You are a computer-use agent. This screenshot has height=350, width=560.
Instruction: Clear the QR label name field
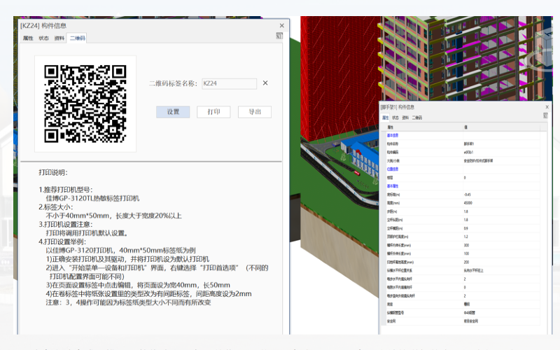[x=265, y=83]
